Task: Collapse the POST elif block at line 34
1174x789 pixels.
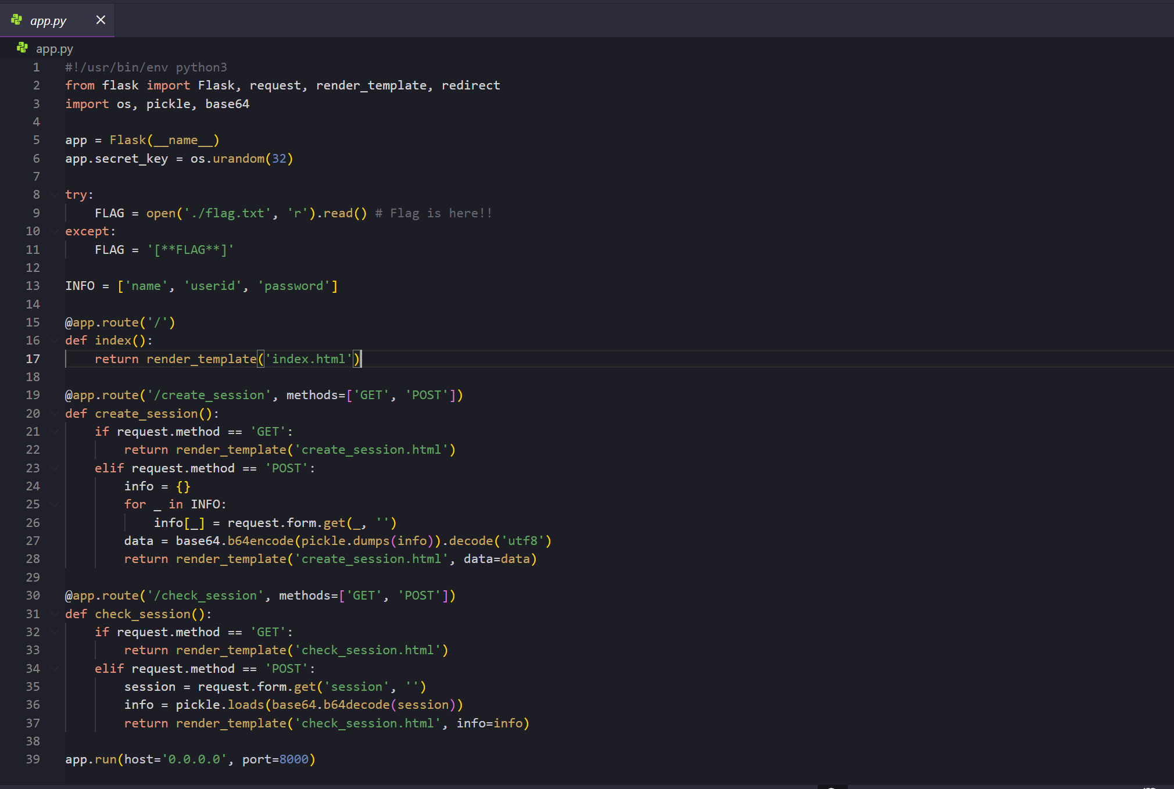Action: [x=55, y=669]
